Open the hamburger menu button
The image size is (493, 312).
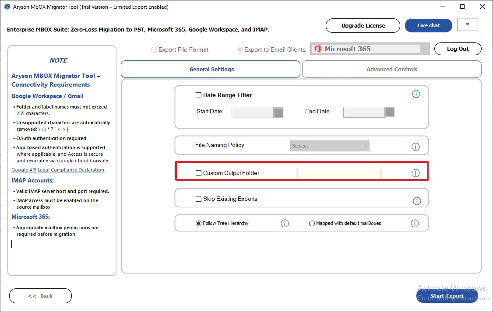tap(468, 25)
